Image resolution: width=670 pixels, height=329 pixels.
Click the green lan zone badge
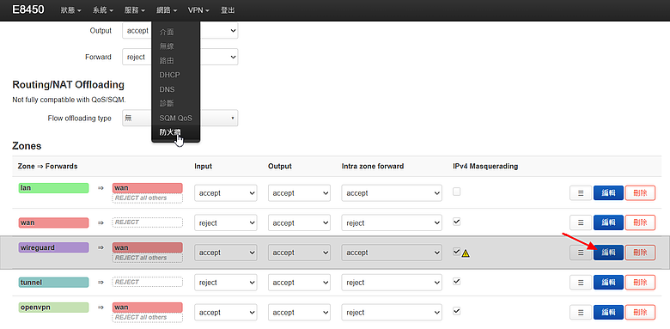click(53, 188)
